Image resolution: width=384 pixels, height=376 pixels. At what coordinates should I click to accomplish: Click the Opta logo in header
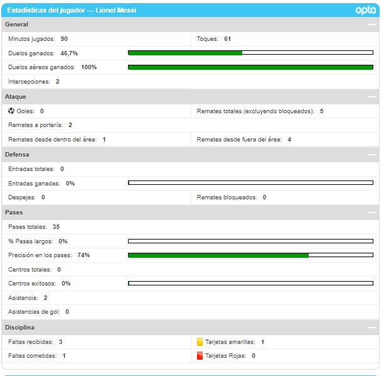pos(366,10)
